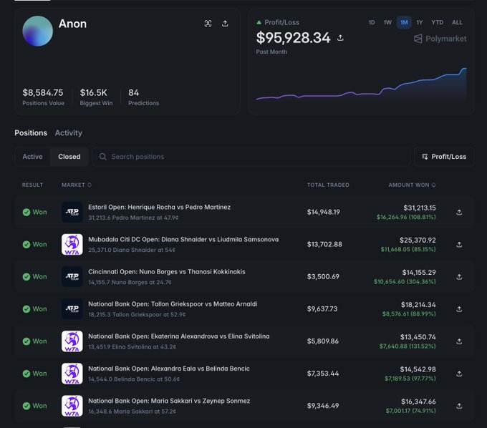Click WTA logo on the Sakkari vs Sonmez row
The height and width of the screenshot is (428, 487).
point(72,406)
